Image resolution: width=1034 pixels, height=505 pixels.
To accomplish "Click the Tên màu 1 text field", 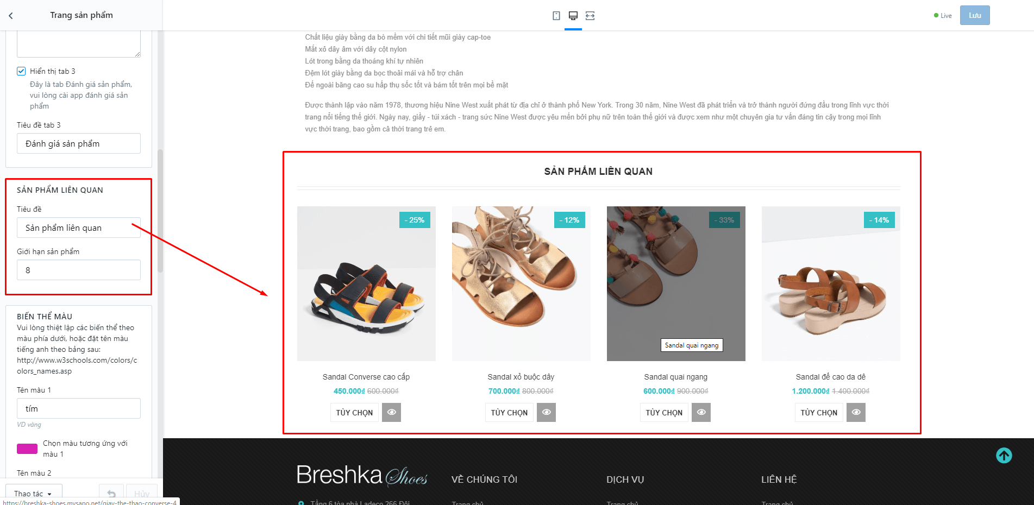I will (x=79, y=408).
